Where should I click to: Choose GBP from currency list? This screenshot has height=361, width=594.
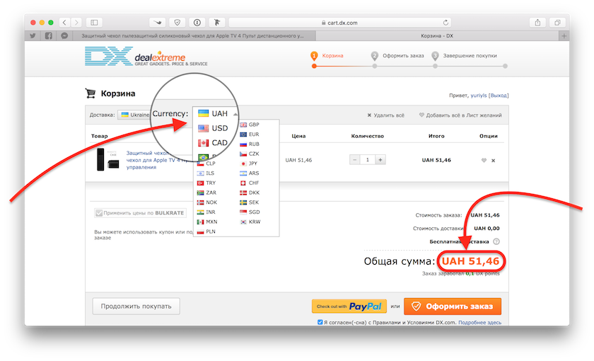pos(249,125)
